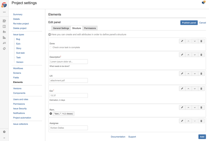The height and width of the screenshot is (141, 209).
Task: Click the gear icon next to Rem. formula
Action: pyautogui.click(x=51, y=114)
